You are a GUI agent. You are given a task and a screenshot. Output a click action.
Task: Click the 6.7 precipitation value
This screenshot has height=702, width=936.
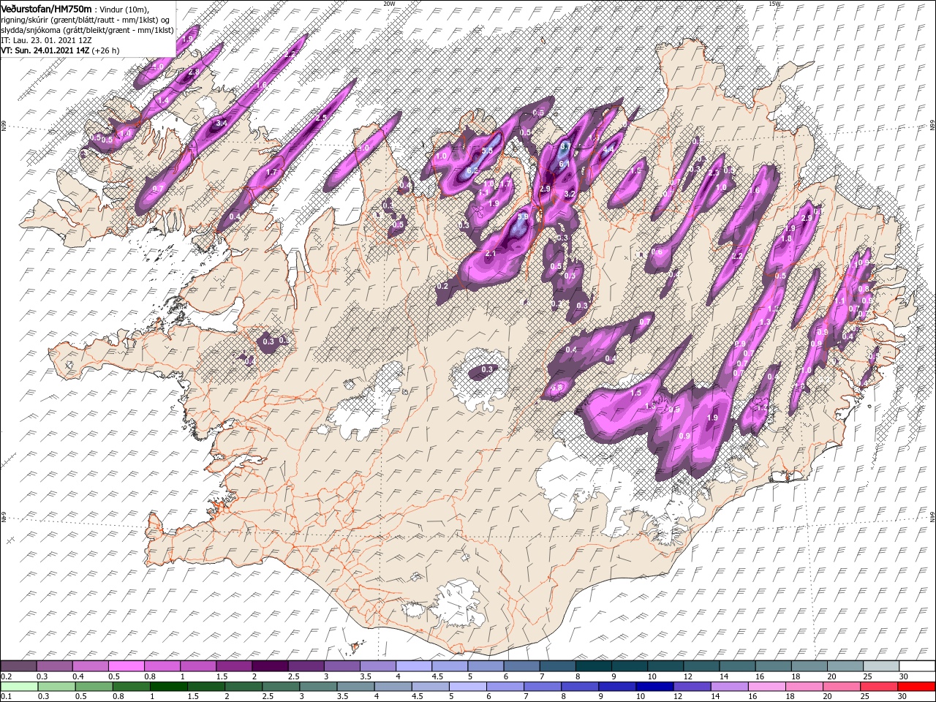[x=565, y=146]
